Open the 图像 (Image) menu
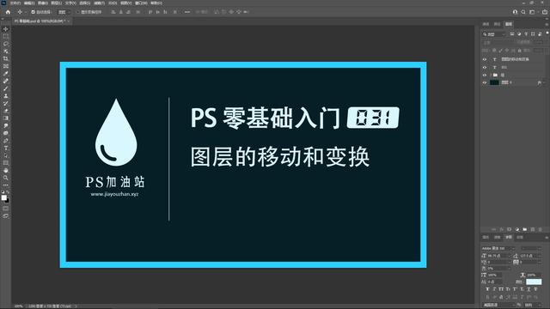Image resolution: width=550 pixels, height=309 pixels. click(x=43, y=3)
